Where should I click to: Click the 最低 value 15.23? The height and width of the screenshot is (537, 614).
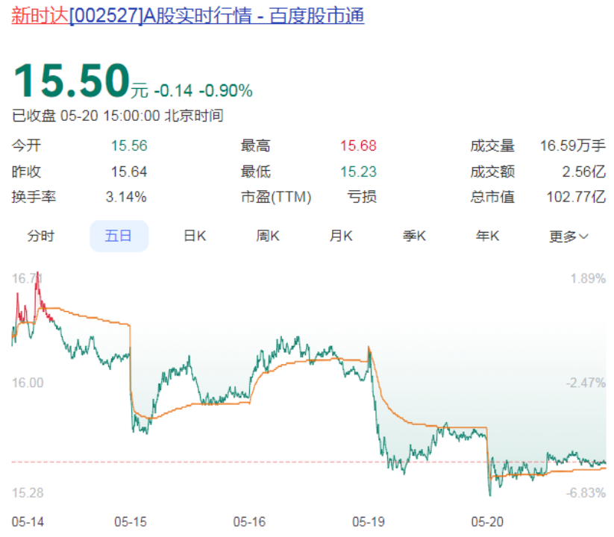pos(358,172)
